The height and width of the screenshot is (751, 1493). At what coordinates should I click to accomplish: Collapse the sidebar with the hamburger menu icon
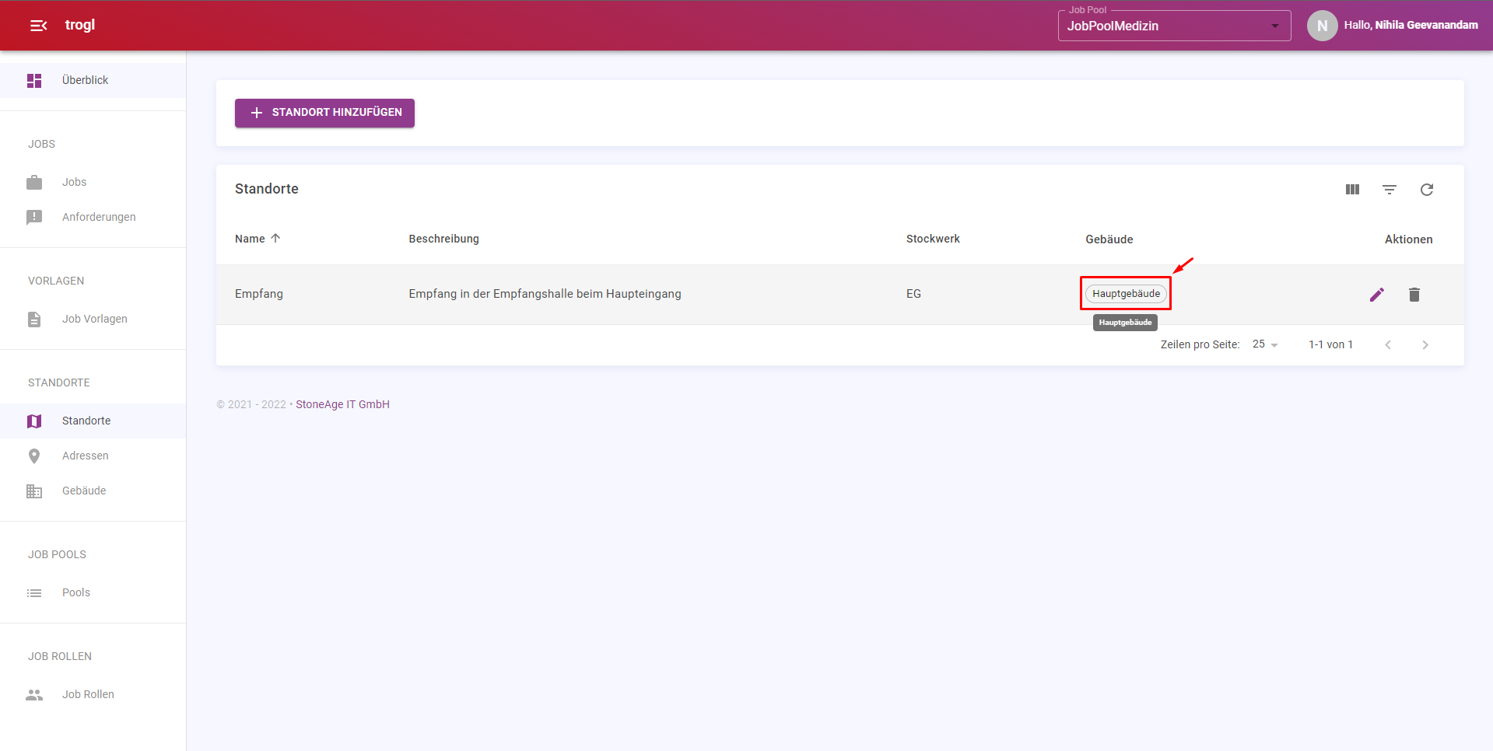38,26
